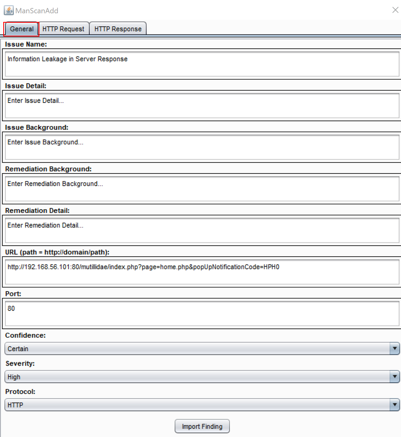This screenshot has height=437, width=401.
Task: Focus the Port field containing 80
Action: pyautogui.click(x=202, y=313)
